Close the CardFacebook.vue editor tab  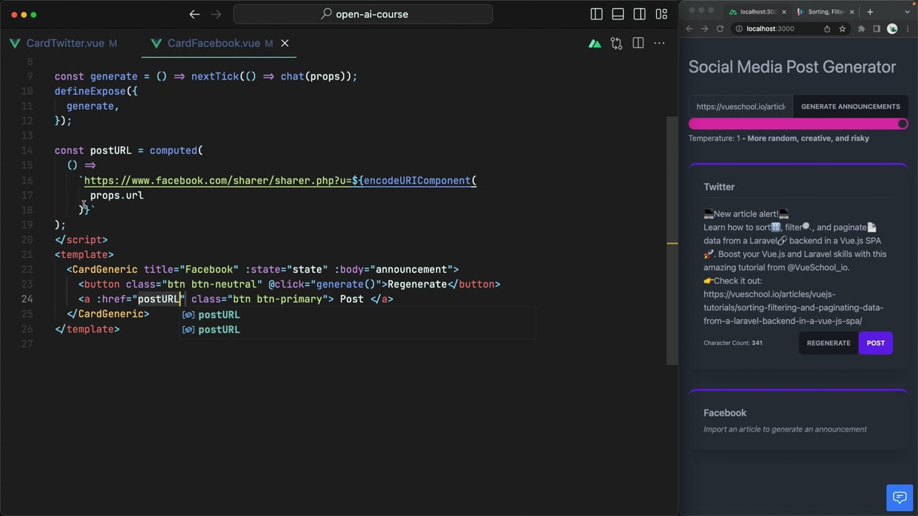[285, 43]
